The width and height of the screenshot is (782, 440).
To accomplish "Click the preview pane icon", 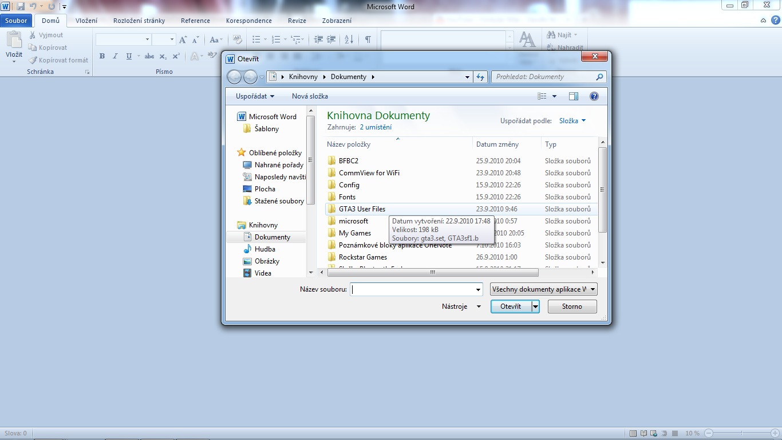I will (x=574, y=96).
